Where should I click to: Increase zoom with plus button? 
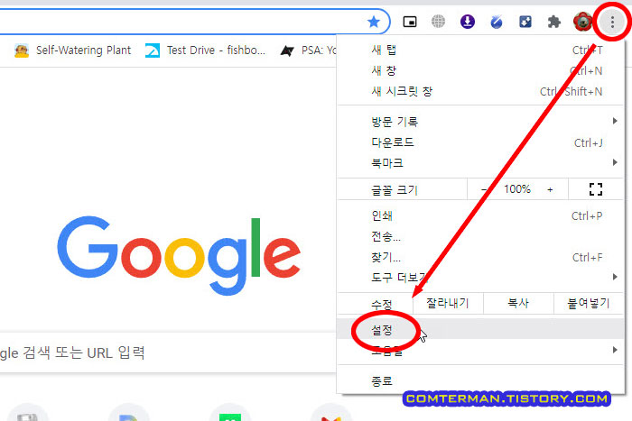coord(550,189)
